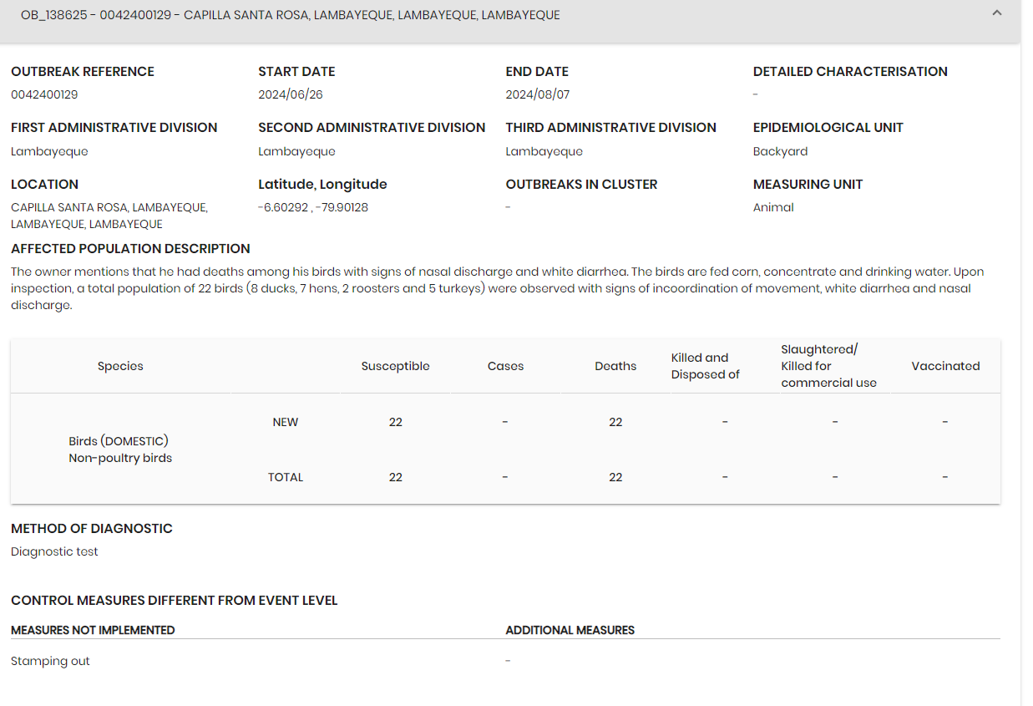Click the Vaccinated column header
This screenshot has height=706, width=1033.
[x=945, y=366]
